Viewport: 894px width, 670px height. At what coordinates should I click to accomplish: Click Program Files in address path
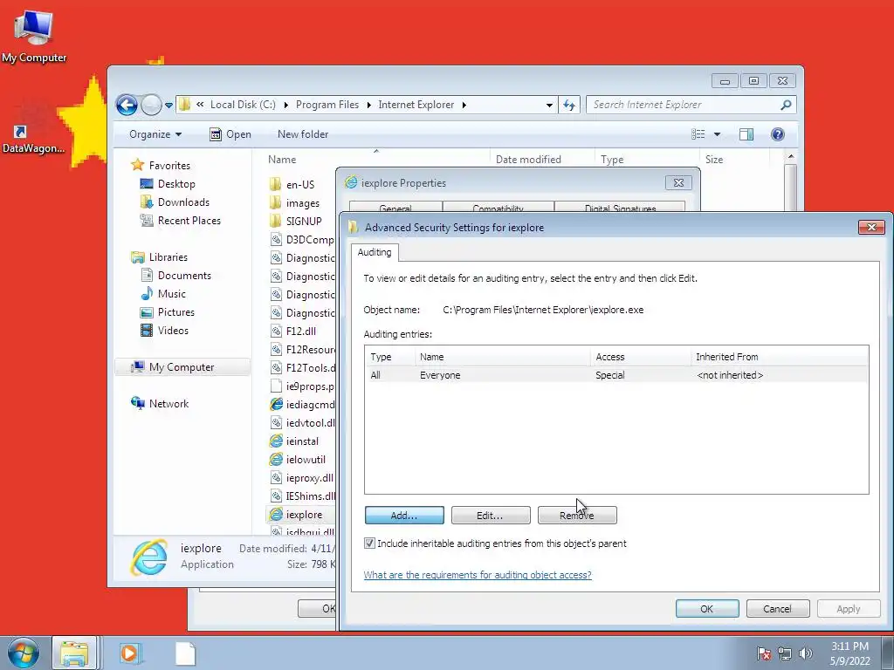point(327,105)
